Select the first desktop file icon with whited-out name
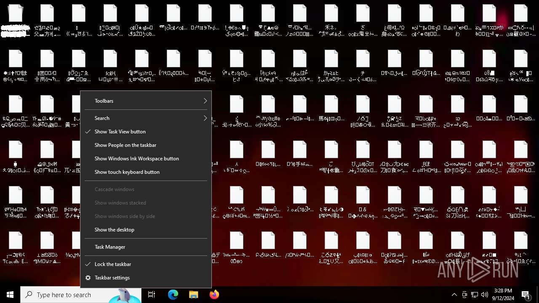Viewport: 539px width, 303px height. point(16,21)
